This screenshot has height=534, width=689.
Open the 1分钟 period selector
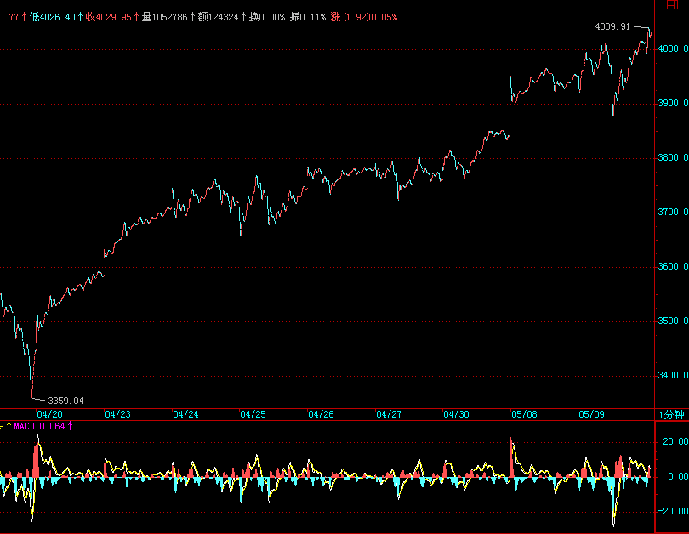click(672, 414)
